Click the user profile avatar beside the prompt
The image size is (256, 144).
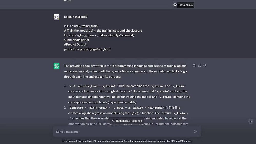(x=57, y=17)
